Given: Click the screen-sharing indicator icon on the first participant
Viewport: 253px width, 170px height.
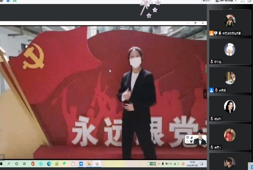Looking at the screenshot, I should pyautogui.click(x=216, y=33).
